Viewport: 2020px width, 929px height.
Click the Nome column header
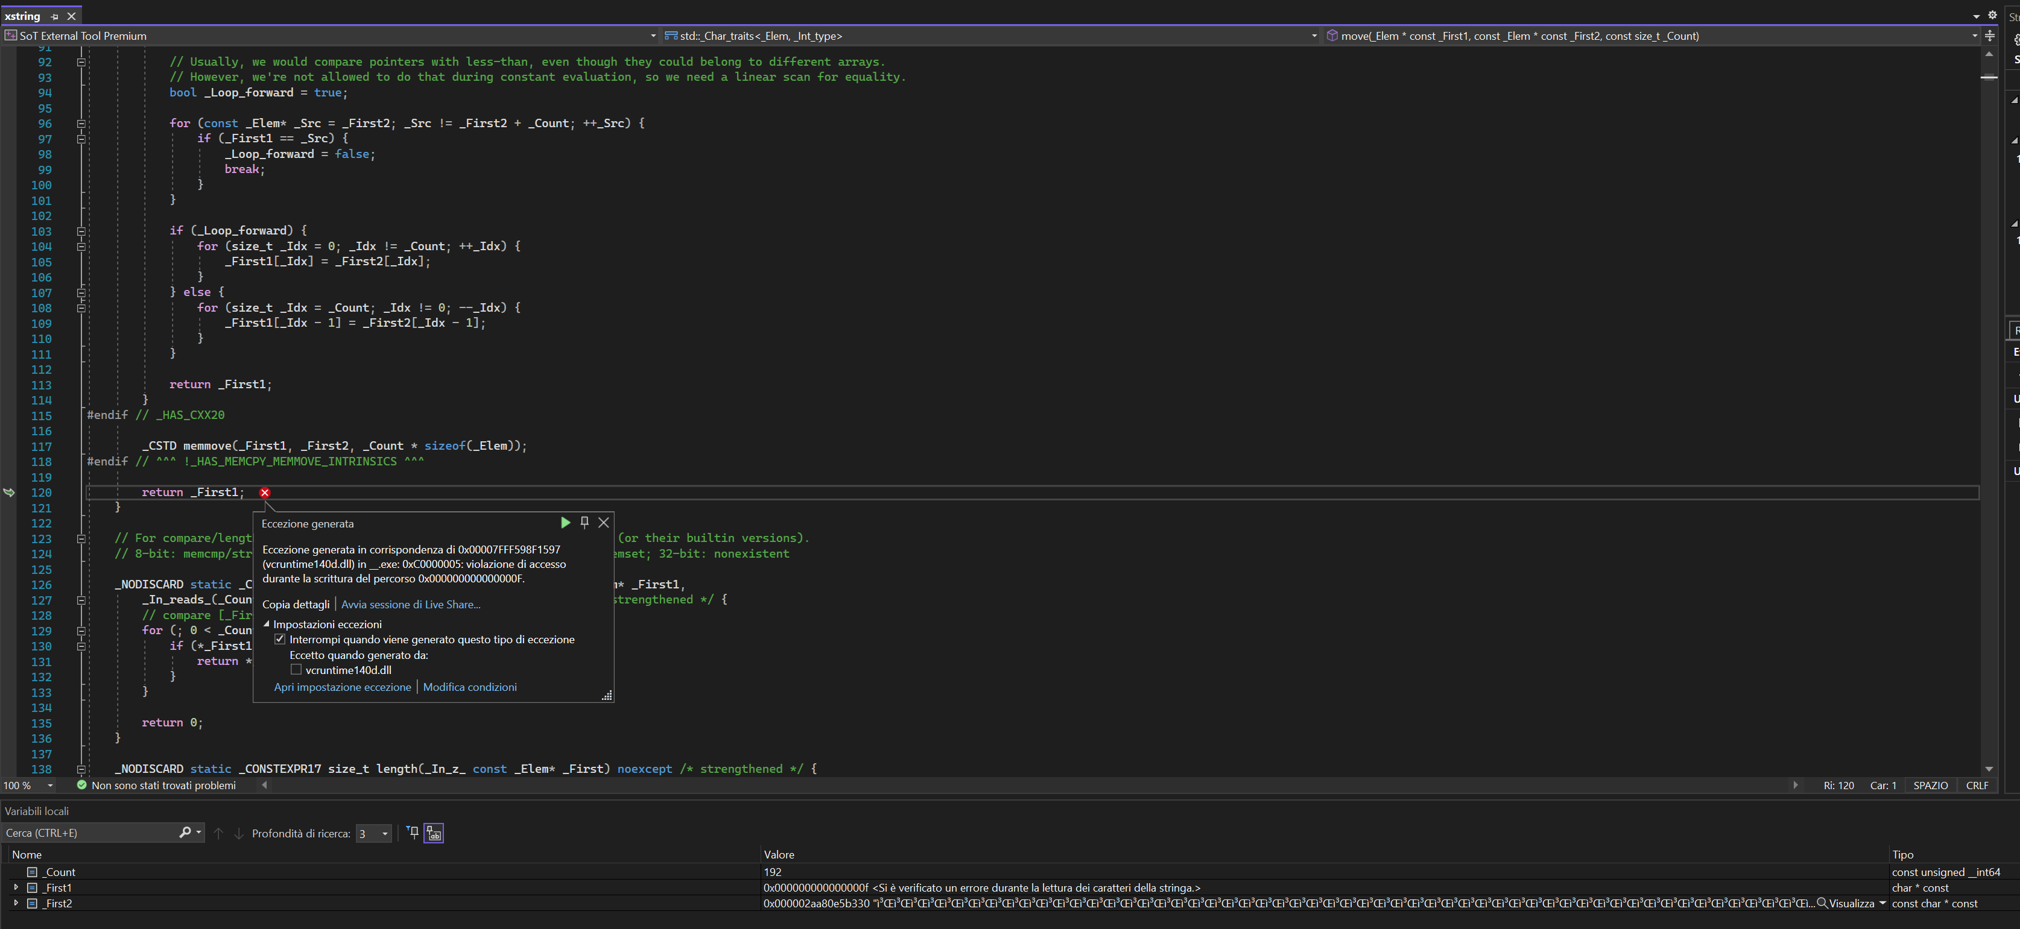coord(384,854)
